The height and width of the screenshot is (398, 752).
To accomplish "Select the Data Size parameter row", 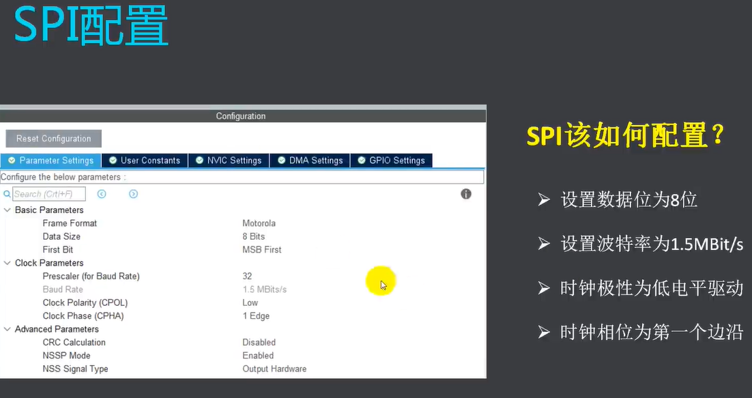I will [61, 236].
